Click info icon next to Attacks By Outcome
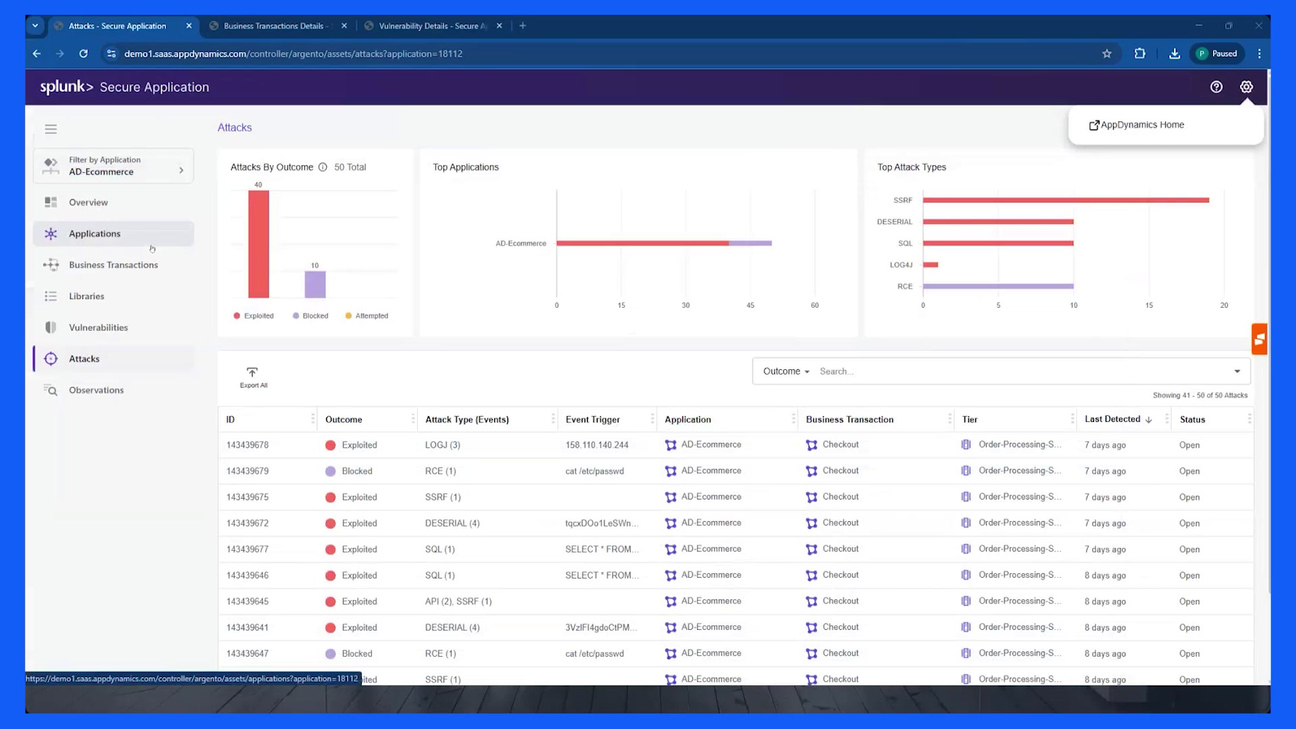This screenshot has height=729, width=1296. (x=323, y=167)
